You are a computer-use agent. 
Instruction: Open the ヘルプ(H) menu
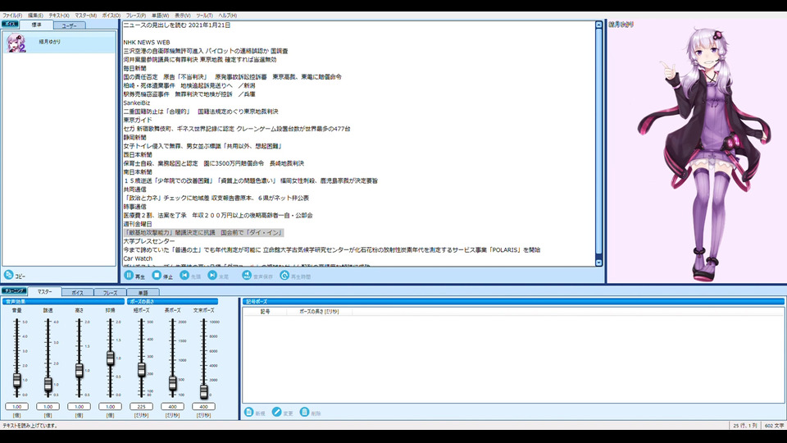(x=227, y=16)
